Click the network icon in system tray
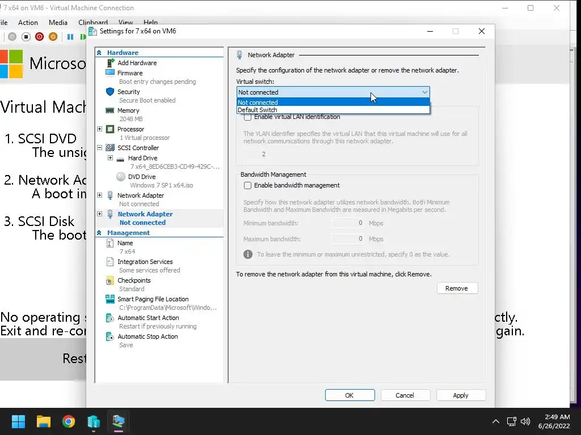The width and height of the screenshot is (581, 435). (512, 421)
